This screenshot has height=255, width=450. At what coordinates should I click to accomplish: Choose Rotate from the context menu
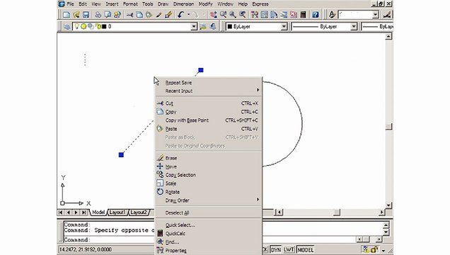(208, 192)
